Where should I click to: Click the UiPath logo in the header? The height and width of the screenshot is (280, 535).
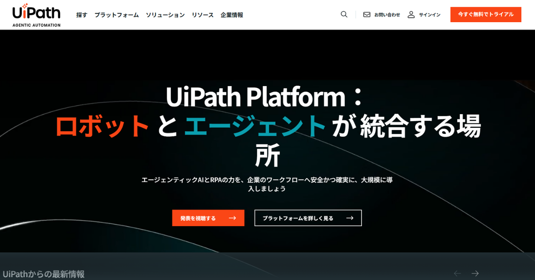[x=36, y=15]
